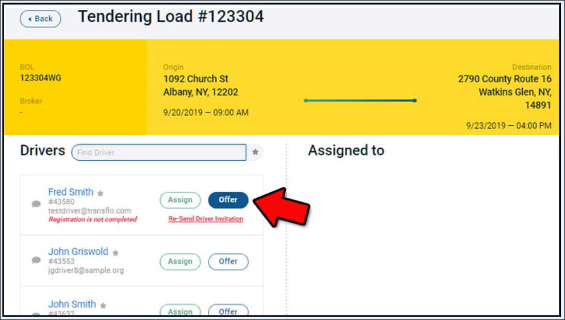Click the Find Driver search field
The height and width of the screenshot is (320, 565).
[x=159, y=153]
